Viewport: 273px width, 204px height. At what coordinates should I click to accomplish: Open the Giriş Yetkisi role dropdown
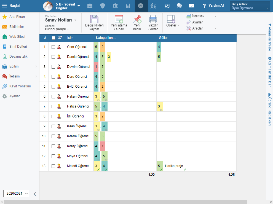250,6
